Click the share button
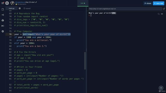The image size is (166, 93). 148,3
